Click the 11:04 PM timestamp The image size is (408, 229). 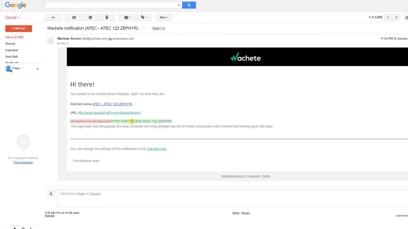387,39
